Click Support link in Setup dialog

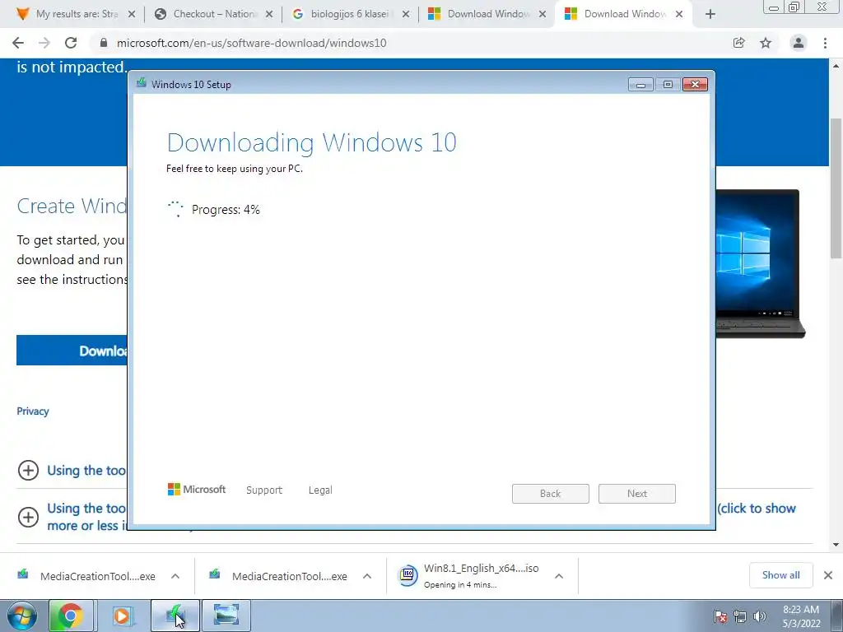click(x=264, y=490)
